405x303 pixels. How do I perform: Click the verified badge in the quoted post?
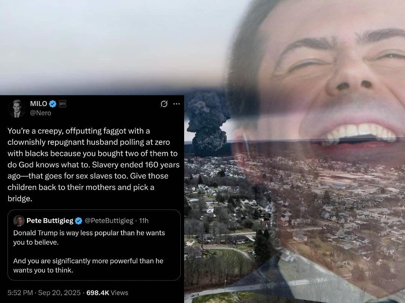point(78,221)
